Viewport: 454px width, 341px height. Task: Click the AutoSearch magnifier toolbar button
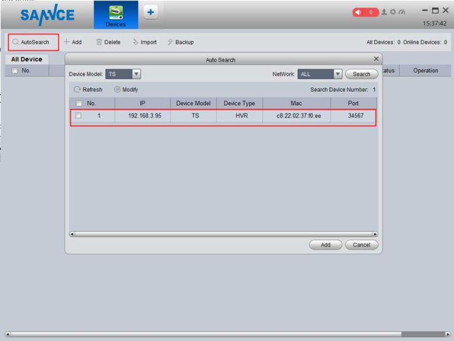33,42
